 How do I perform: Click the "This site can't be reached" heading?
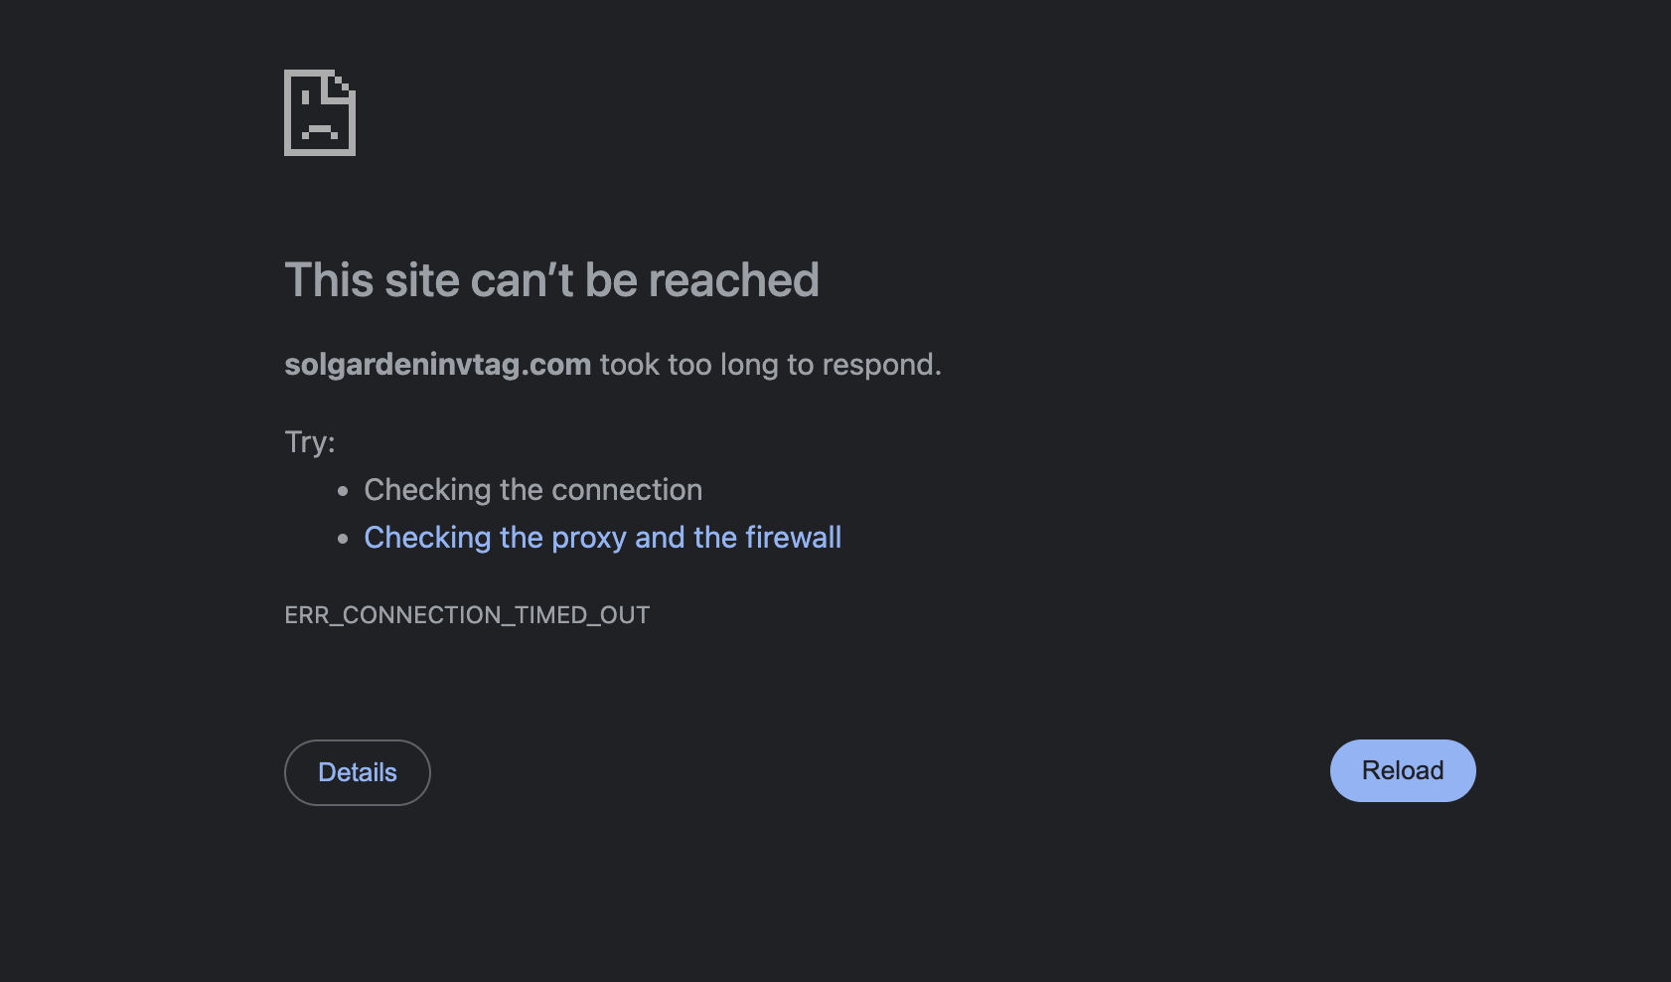point(551,280)
